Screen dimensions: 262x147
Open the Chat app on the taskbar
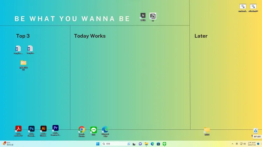coord(140,144)
